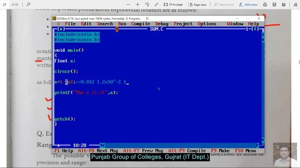The height and width of the screenshot is (168, 300).
Task: Open Page view options
Action: (x=197, y=5)
